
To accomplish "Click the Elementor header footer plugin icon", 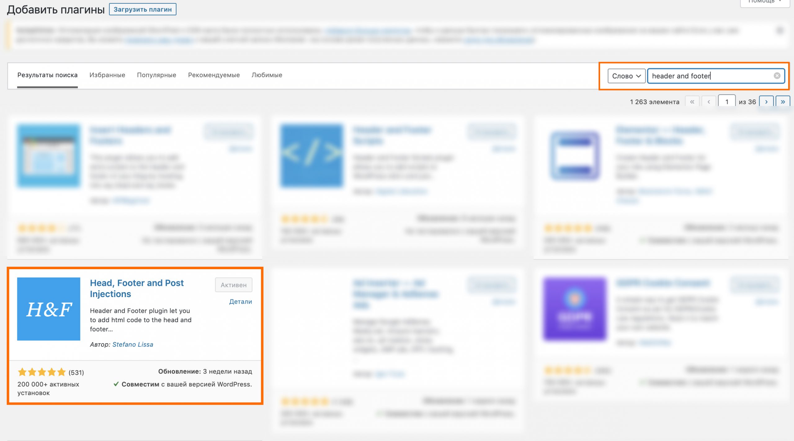I will 575,155.
